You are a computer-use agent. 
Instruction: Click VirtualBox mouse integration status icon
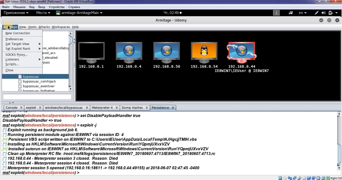click(x=323, y=178)
